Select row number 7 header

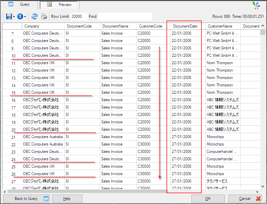coord(12,34)
